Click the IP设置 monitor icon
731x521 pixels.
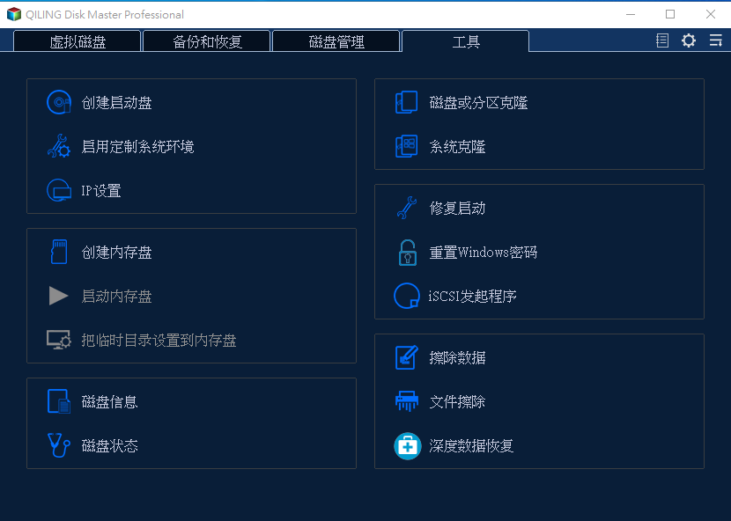[x=59, y=190]
